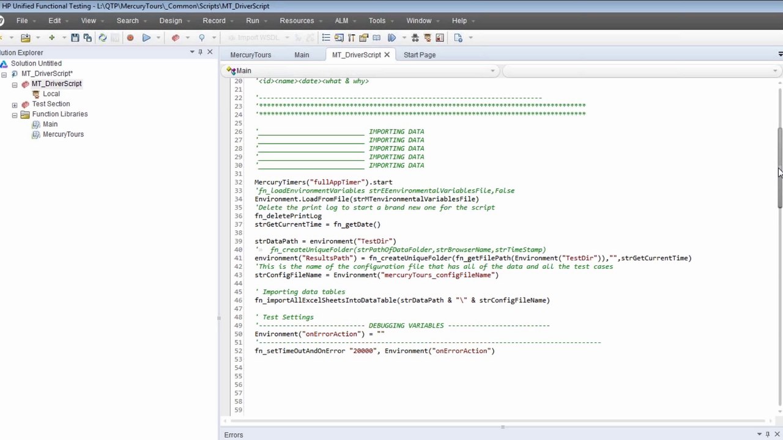Select Main under Function Libraries
Image resolution: width=783 pixels, height=440 pixels.
coord(50,124)
